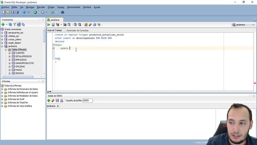Click the Todos los Informes root node
The width and height of the screenshot is (257, 145).
[x=12, y=86]
